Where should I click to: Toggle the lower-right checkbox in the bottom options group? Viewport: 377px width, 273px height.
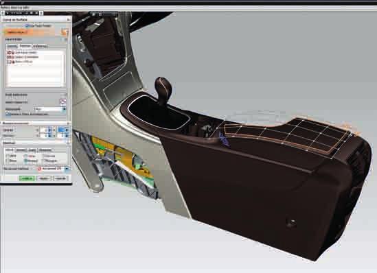[x=43, y=161]
